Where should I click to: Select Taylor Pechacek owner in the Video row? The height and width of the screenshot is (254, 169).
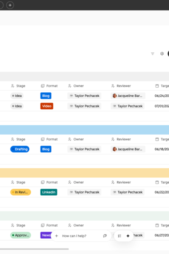coord(84,106)
